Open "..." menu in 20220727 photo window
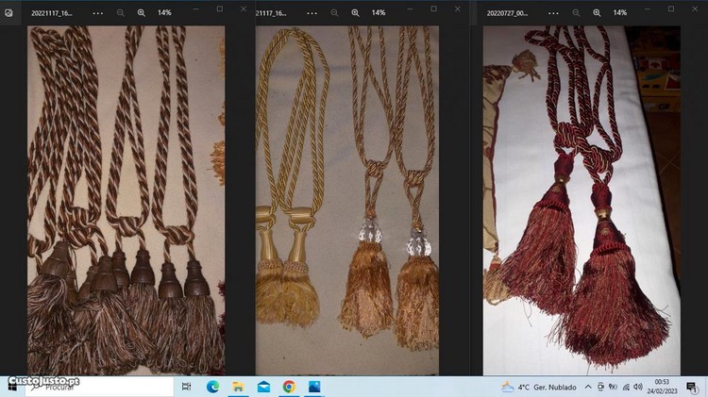This screenshot has width=708, height=397. point(553,12)
